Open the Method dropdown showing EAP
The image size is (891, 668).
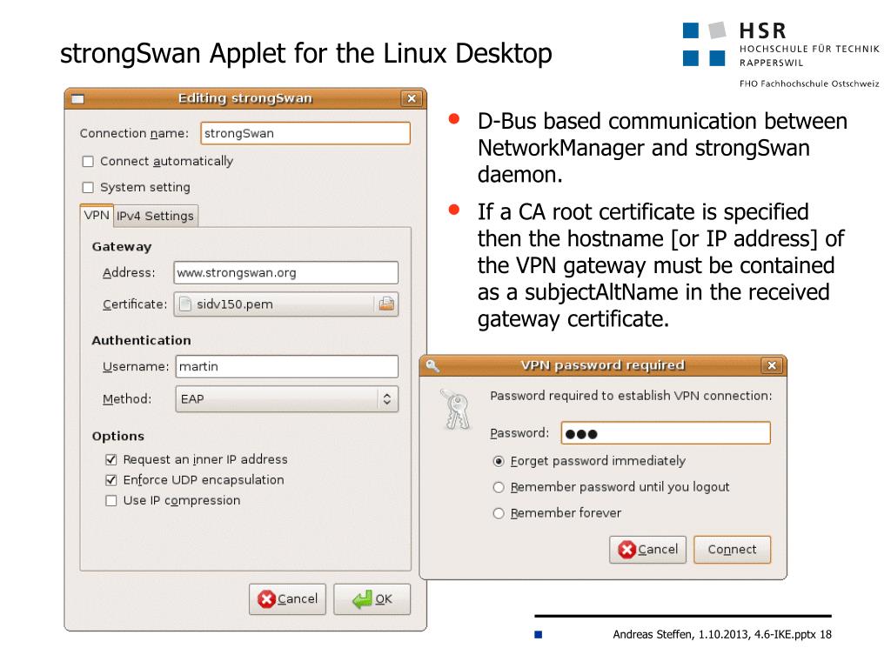pyautogui.click(x=287, y=398)
